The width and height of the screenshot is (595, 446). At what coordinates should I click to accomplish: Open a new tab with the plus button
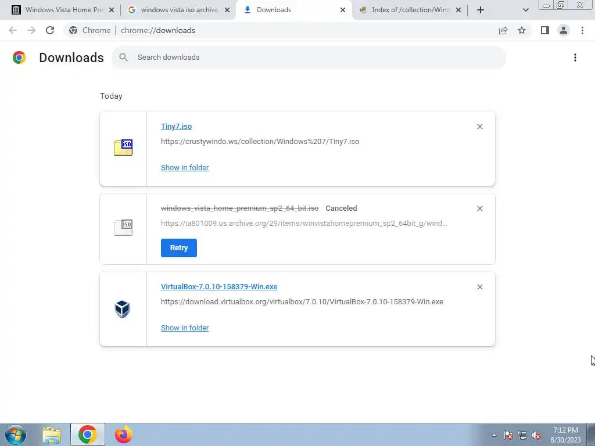pyautogui.click(x=481, y=10)
